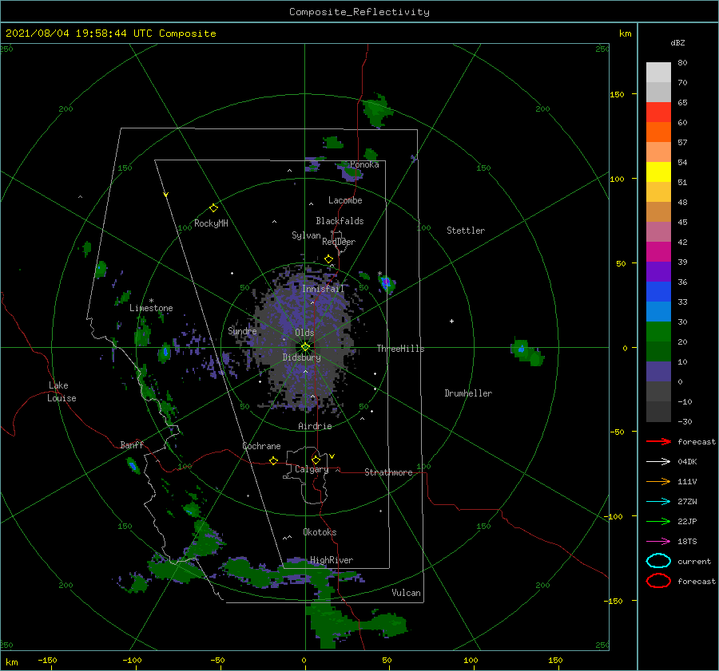Click the Blackfalds label

[x=340, y=221]
